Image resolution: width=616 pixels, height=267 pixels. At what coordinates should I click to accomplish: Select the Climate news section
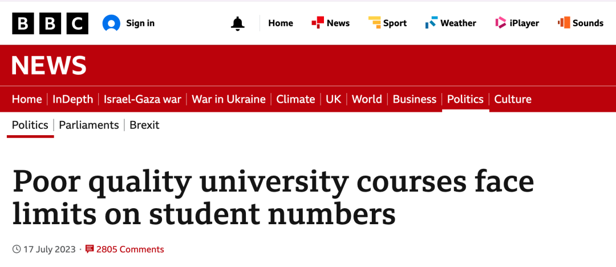tap(295, 99)
